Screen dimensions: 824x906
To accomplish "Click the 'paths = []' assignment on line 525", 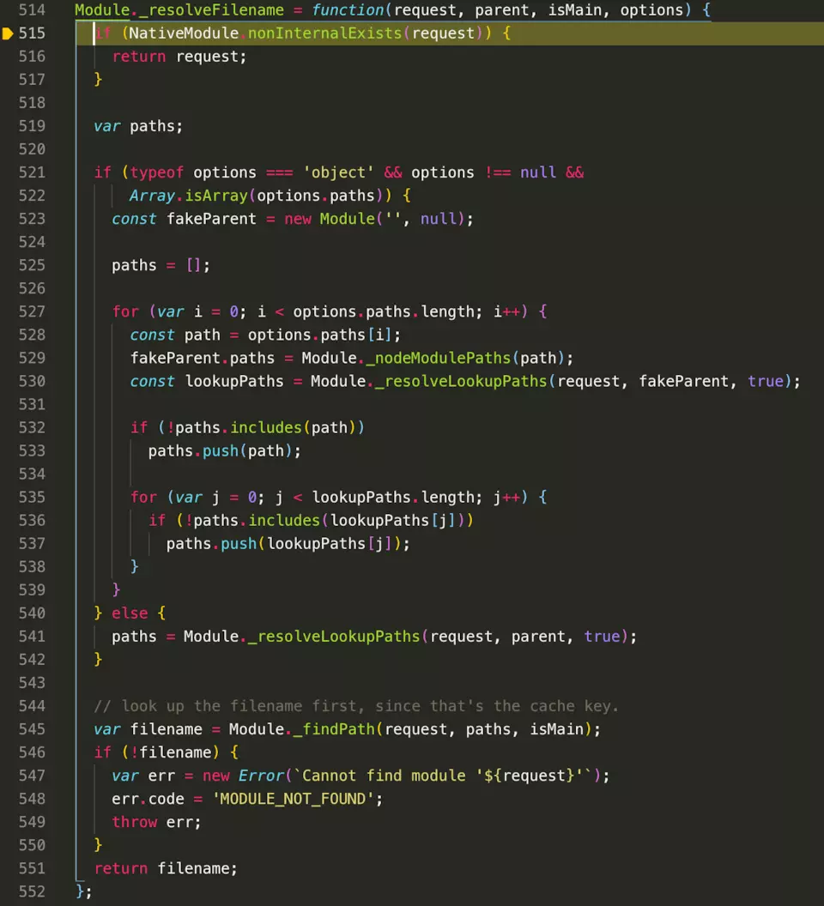I will [x=161, y=265].
